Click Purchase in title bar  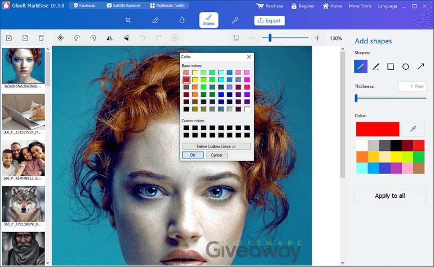269,6
